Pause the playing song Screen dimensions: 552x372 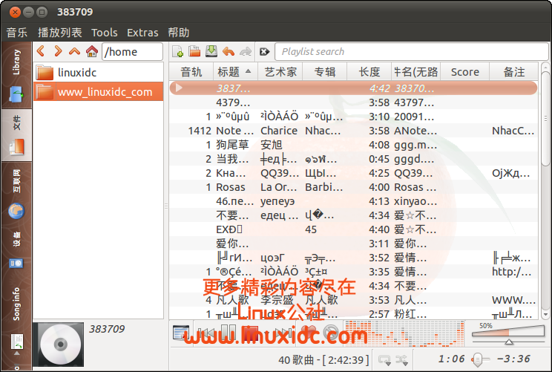[x=229, y=333]
